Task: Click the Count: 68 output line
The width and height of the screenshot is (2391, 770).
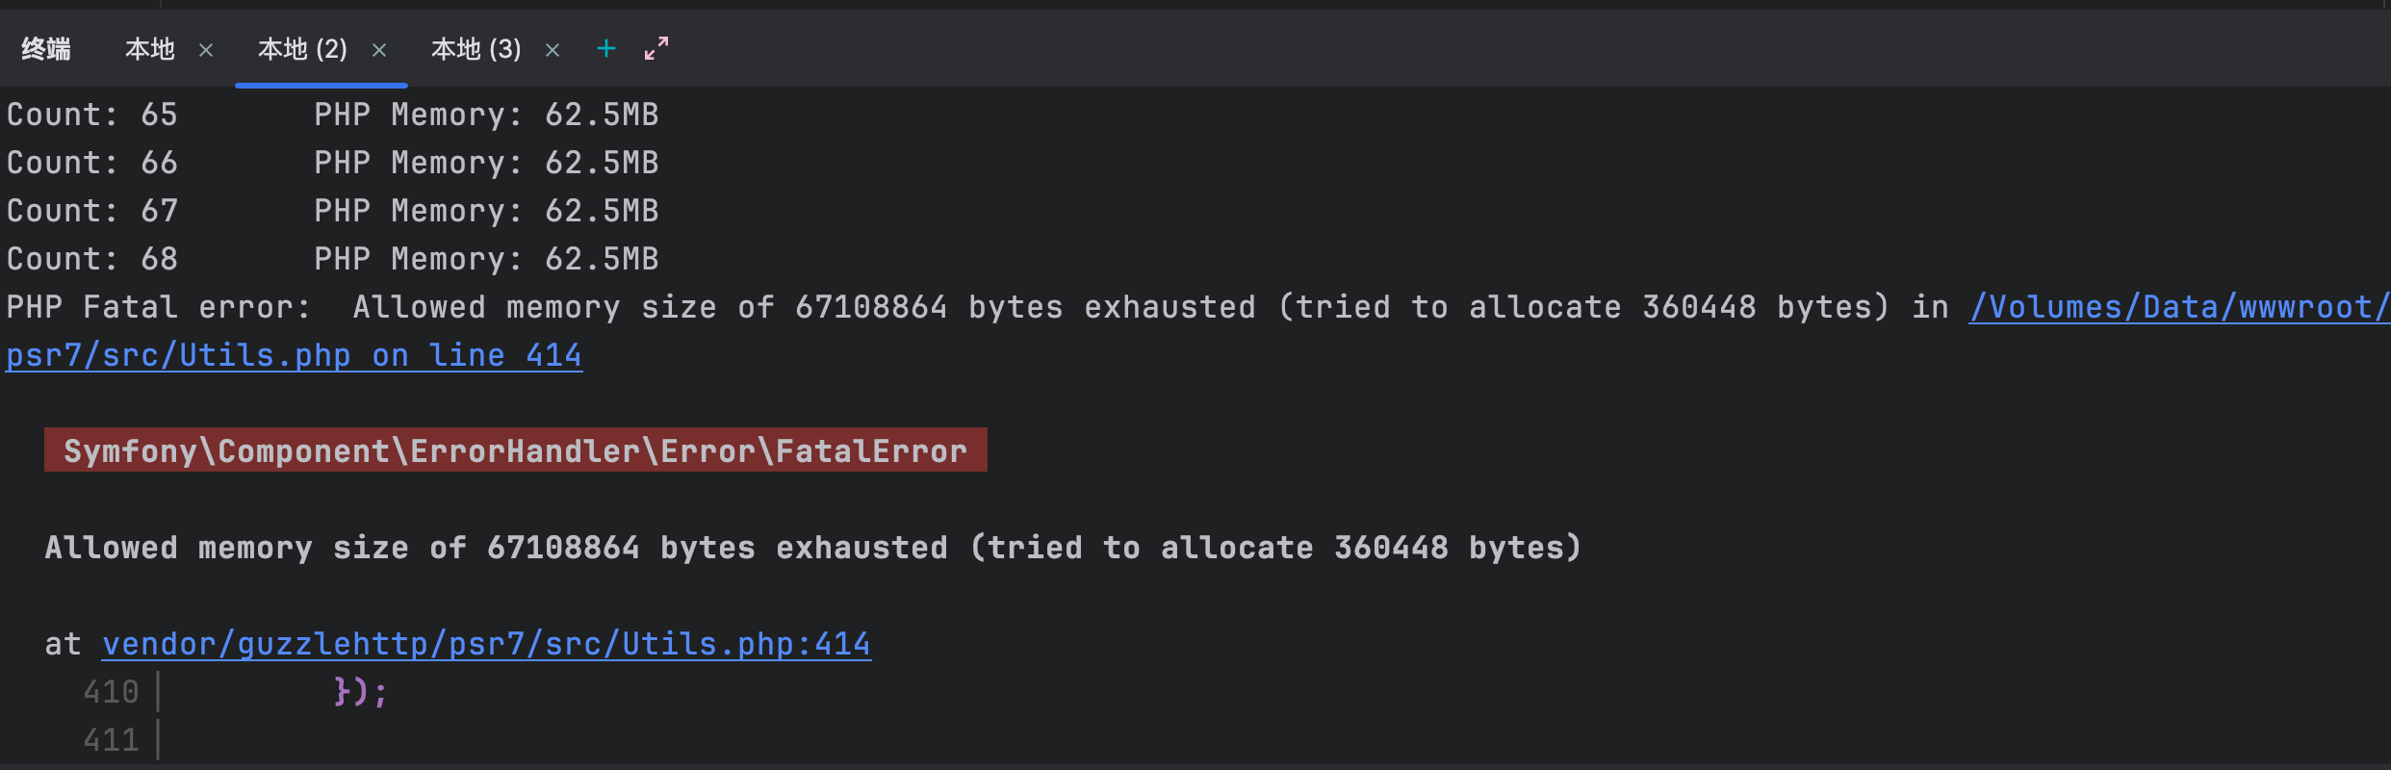Action: (x=332, y=259)
